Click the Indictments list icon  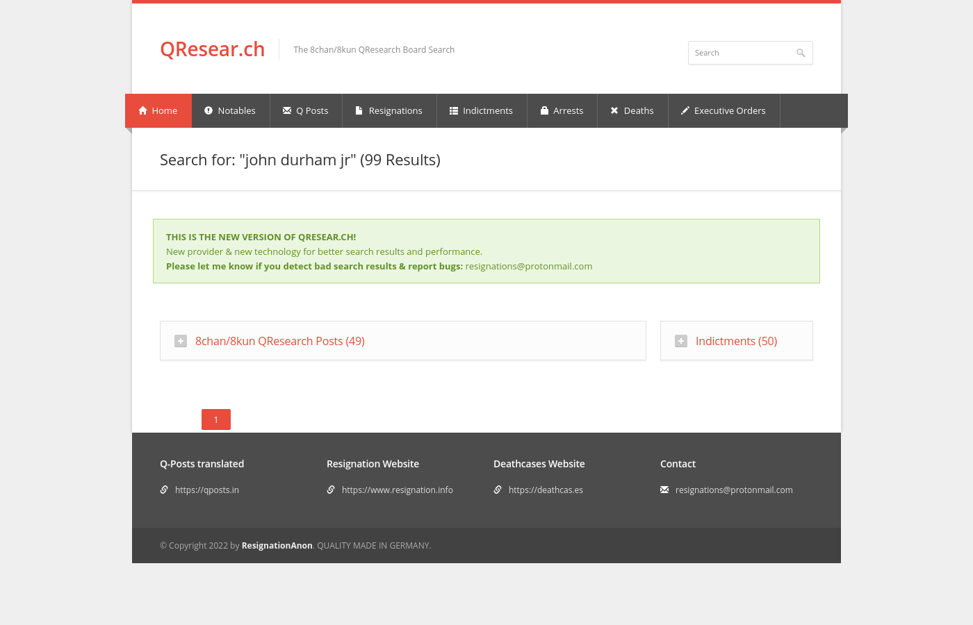[x=454, y=110]
